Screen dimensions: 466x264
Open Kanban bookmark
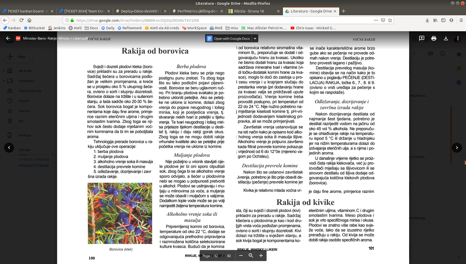[x=12, y=28]
